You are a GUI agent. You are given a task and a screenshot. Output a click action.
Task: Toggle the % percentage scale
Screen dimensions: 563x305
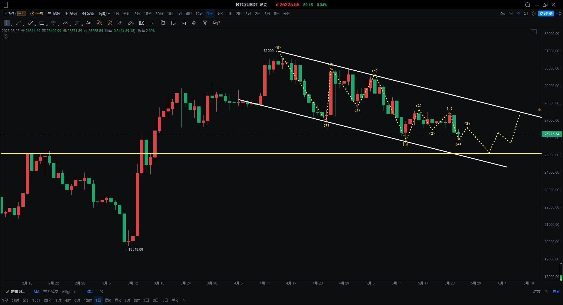(547, 292)
